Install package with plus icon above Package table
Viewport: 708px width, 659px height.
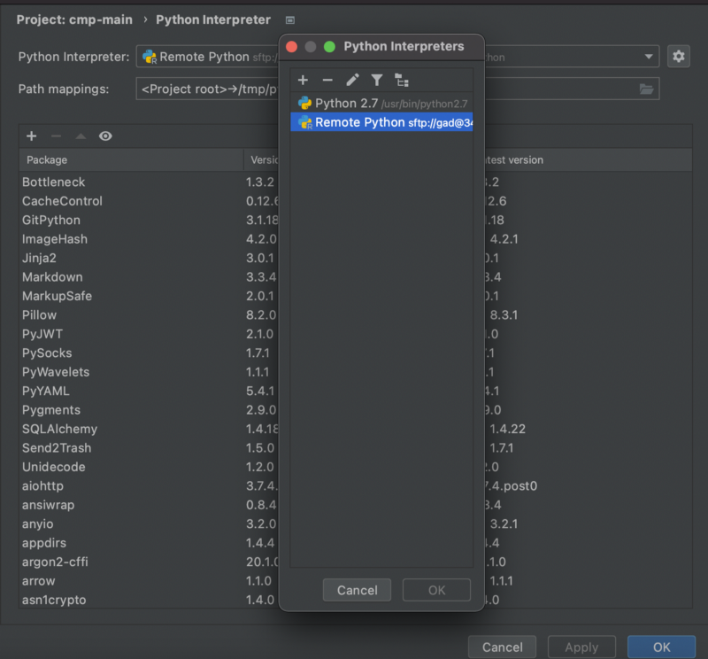(31, 136)
